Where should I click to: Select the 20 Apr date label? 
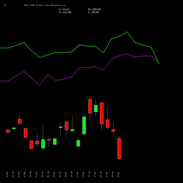point(101,174)
